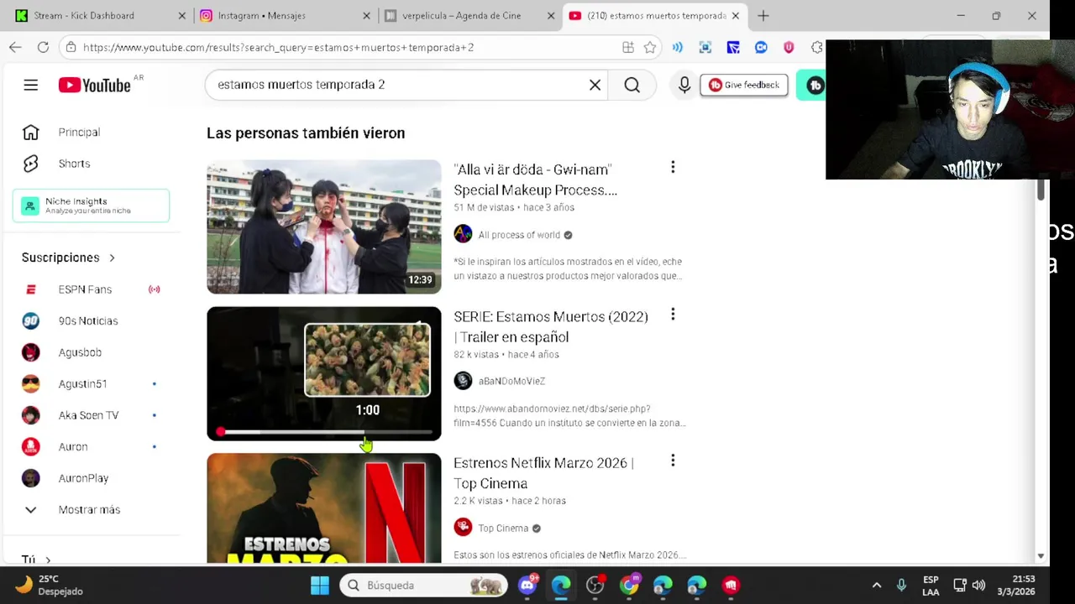The image size is (1075, 604).
Task: Reload the page with the refresh icon
Action: click(x=43, y=47)
